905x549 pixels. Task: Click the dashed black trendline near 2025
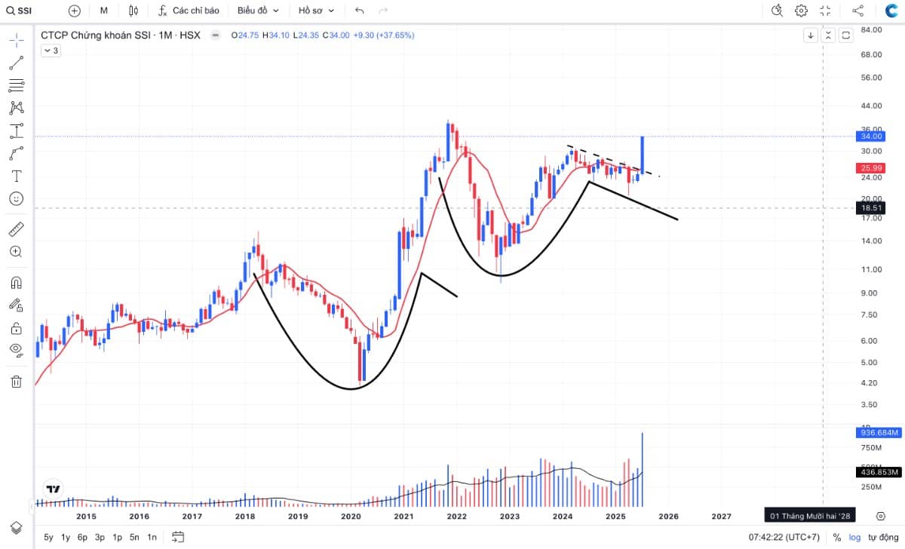(612, 161)
